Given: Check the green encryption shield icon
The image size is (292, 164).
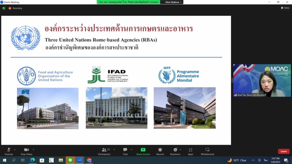Looking at the screenshot, I should pyautogui.click(x=4, y=8).
